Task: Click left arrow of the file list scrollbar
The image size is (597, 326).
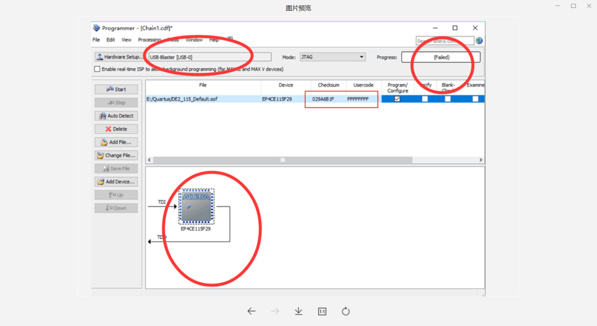Action: [x=150, y=160]
